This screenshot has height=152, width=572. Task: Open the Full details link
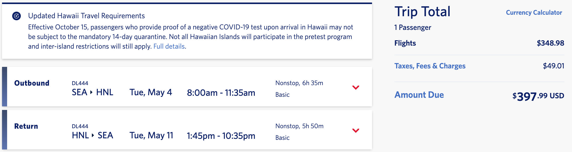[169, 46]
